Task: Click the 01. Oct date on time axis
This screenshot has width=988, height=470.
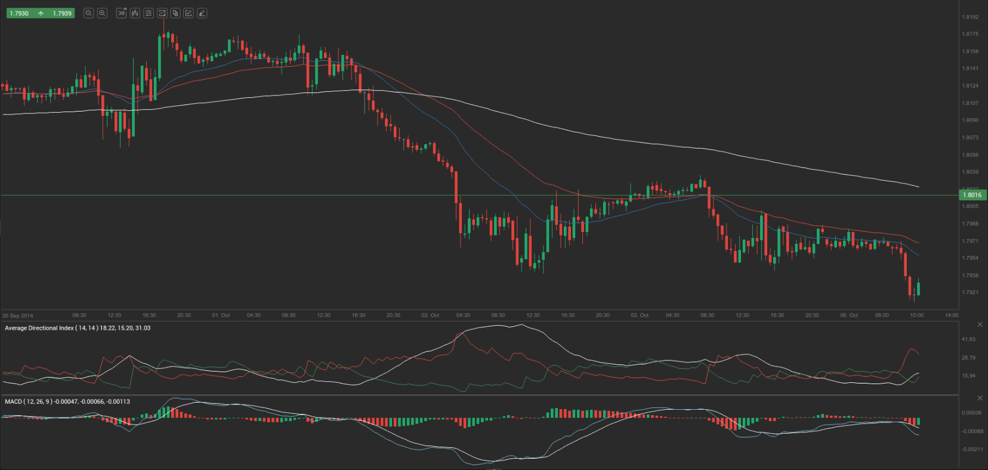Action: coord(221,315)
